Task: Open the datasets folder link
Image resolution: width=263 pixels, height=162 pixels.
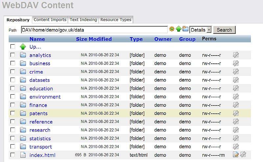Action: 39,80
